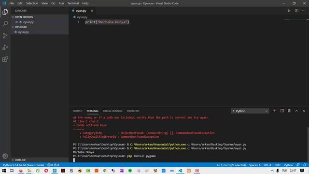Collapse the OYUNUM folder section
309x174 pixels.
click(40, 27)
